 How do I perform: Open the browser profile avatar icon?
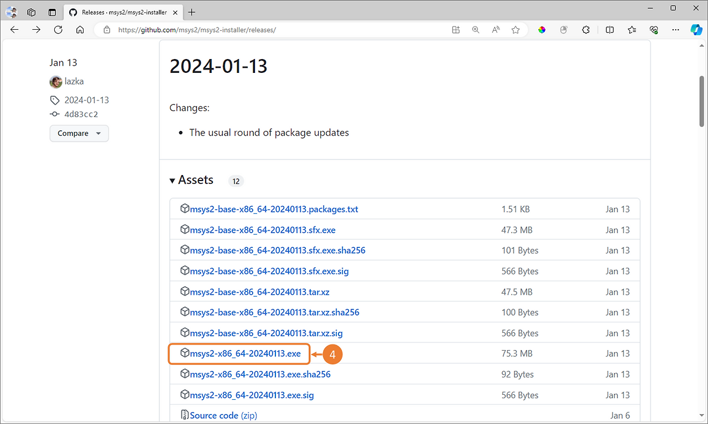pyautogui.click(x=12, y=12)
